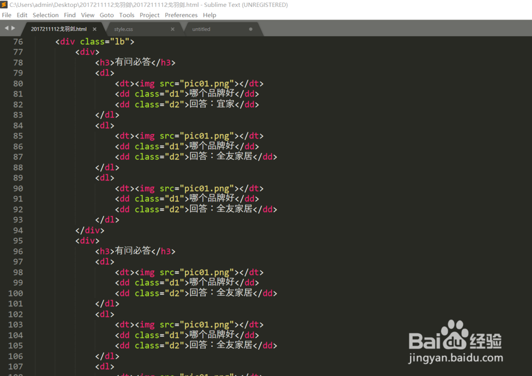The width and height of the screenshot is (532, 376).
Task: Place cursor on div class="lb" line
Action: [95, 42]
